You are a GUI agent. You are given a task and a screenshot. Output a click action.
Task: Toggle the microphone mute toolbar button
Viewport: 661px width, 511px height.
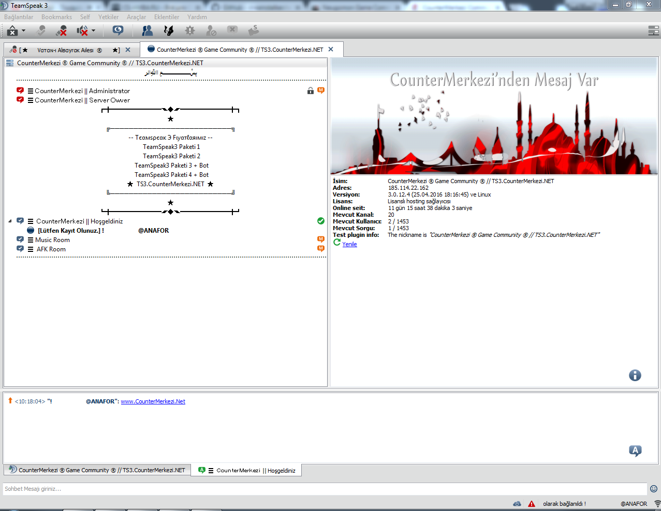(62, 31)
